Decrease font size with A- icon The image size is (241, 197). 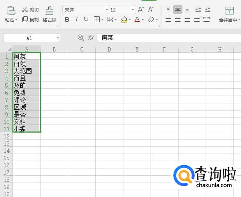tap(151, 10)
